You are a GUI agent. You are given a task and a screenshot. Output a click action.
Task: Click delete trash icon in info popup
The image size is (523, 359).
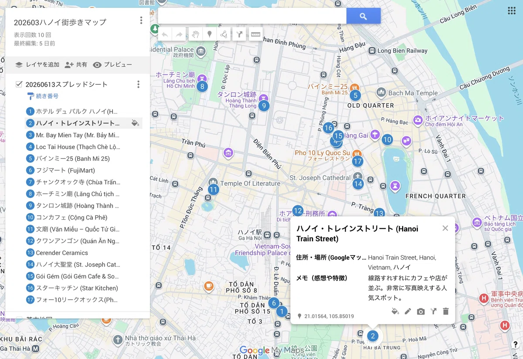445,312
